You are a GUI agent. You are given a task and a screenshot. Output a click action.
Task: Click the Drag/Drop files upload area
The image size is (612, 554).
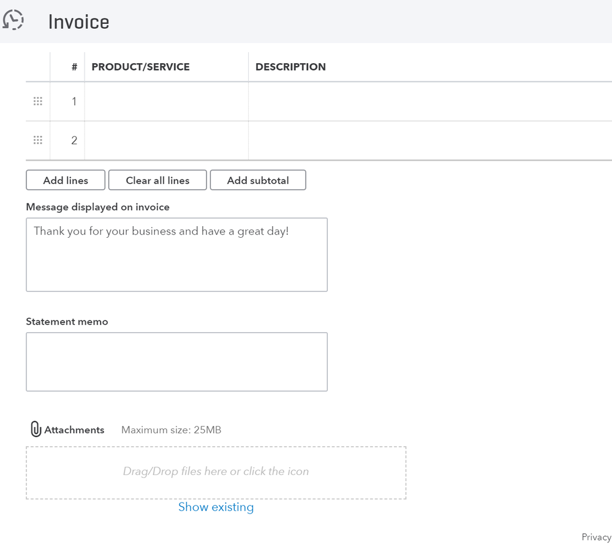(216, 472)
